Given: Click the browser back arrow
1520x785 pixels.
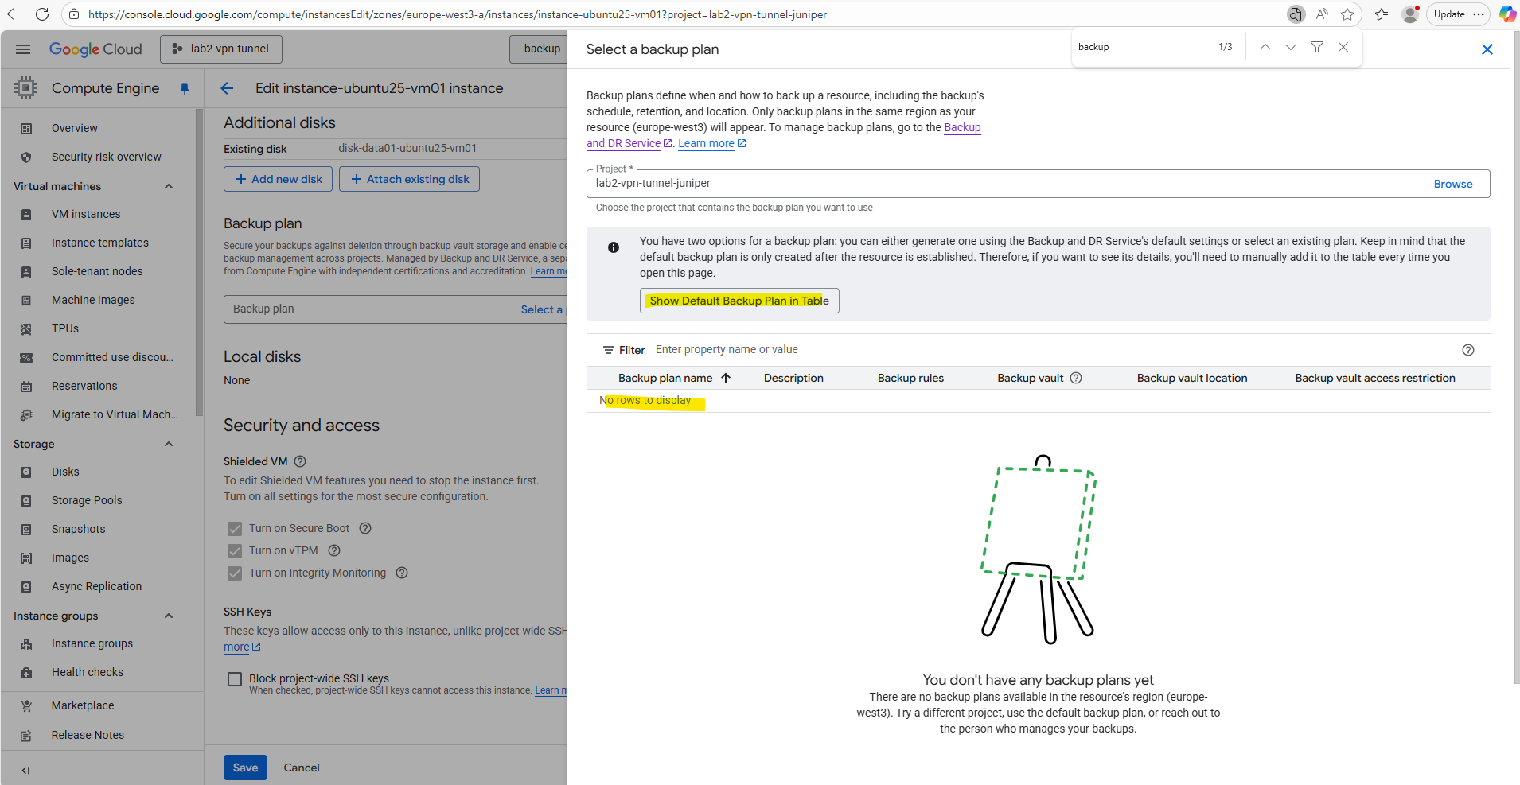Looking at the screenshot, I should pos(14,14).
